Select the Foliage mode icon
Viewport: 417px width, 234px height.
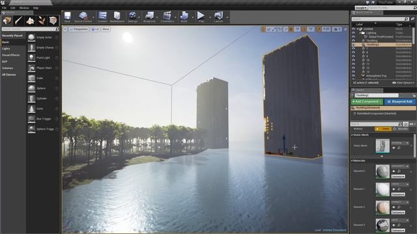(42, 21)
